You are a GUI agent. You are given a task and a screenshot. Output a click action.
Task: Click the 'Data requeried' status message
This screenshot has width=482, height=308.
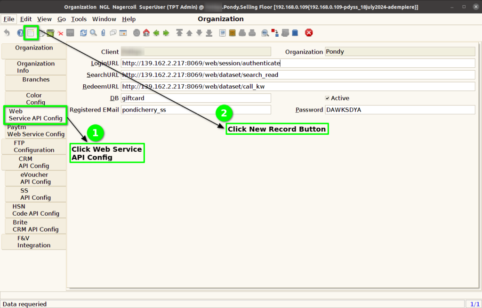tap(24, 304)
